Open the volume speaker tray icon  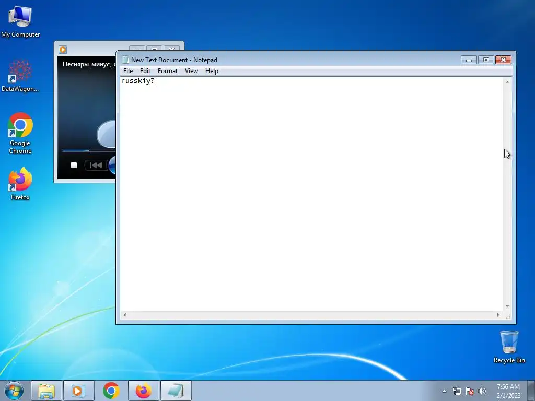click(482, 391)
